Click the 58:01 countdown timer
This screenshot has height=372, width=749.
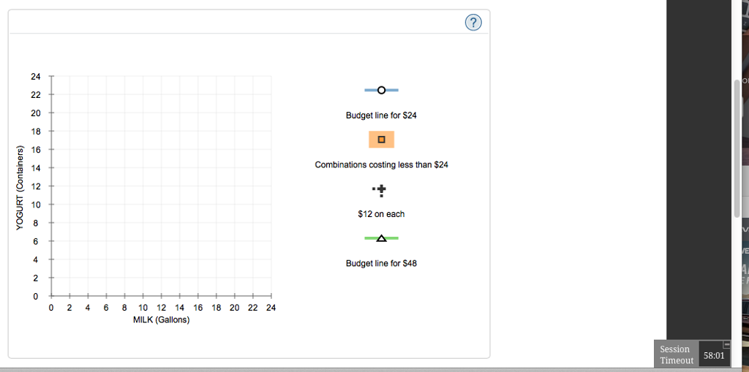[713, 356]
